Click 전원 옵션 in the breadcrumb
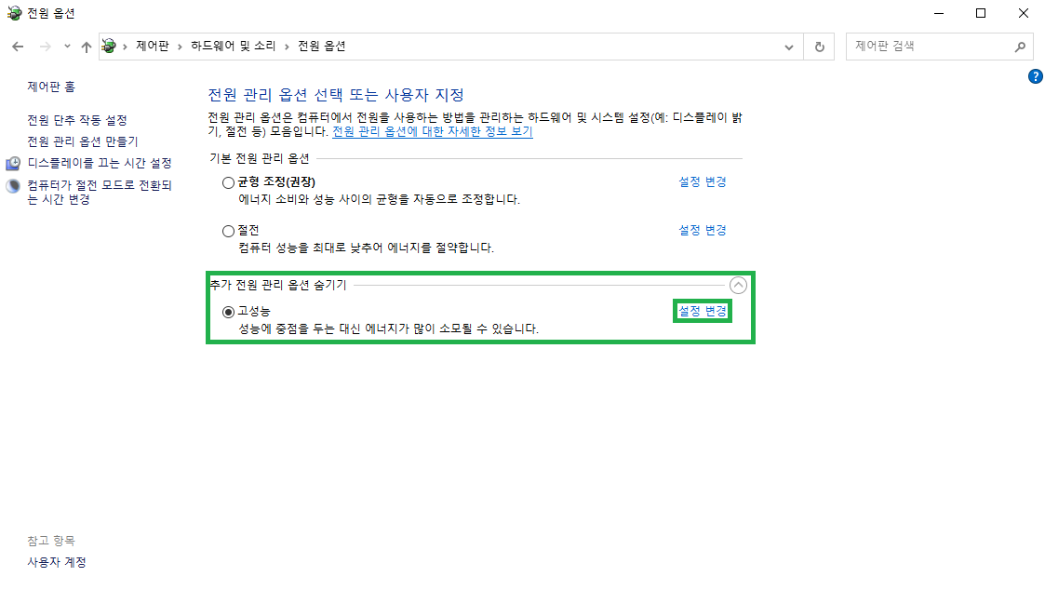 coord(321,46)
